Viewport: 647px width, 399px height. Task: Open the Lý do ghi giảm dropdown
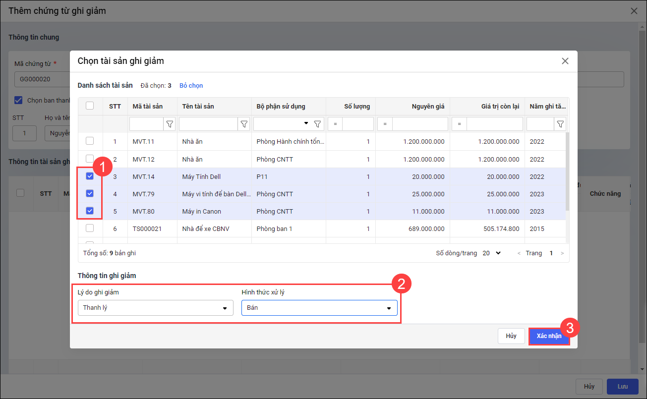[x=155, y=308]
